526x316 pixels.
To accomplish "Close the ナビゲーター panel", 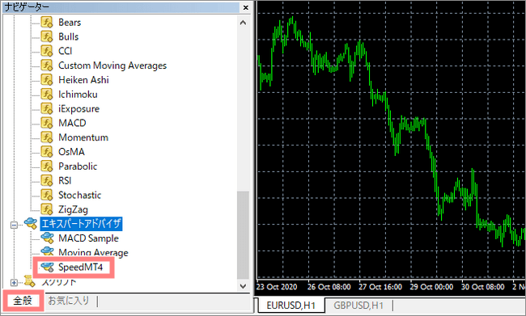I will point(246,7).
